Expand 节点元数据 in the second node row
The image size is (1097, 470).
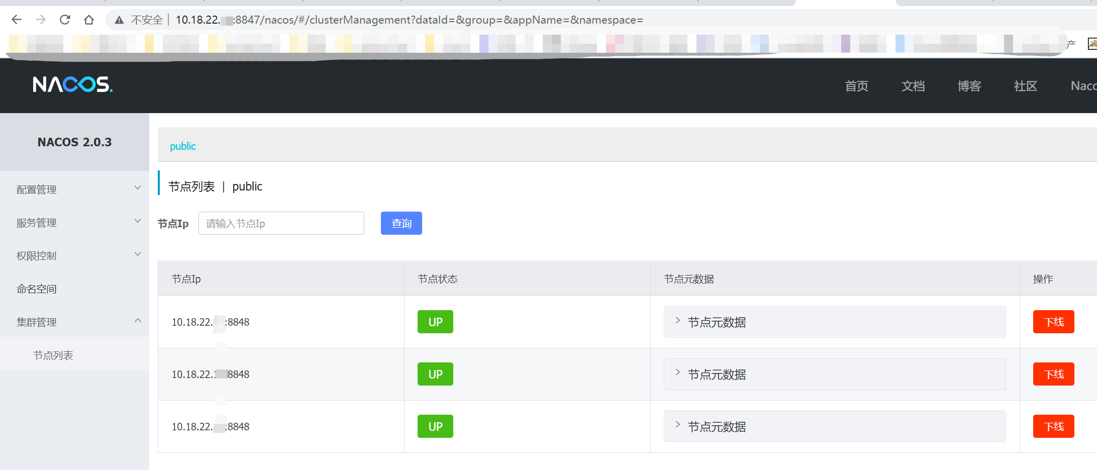(x=835, y=374)
